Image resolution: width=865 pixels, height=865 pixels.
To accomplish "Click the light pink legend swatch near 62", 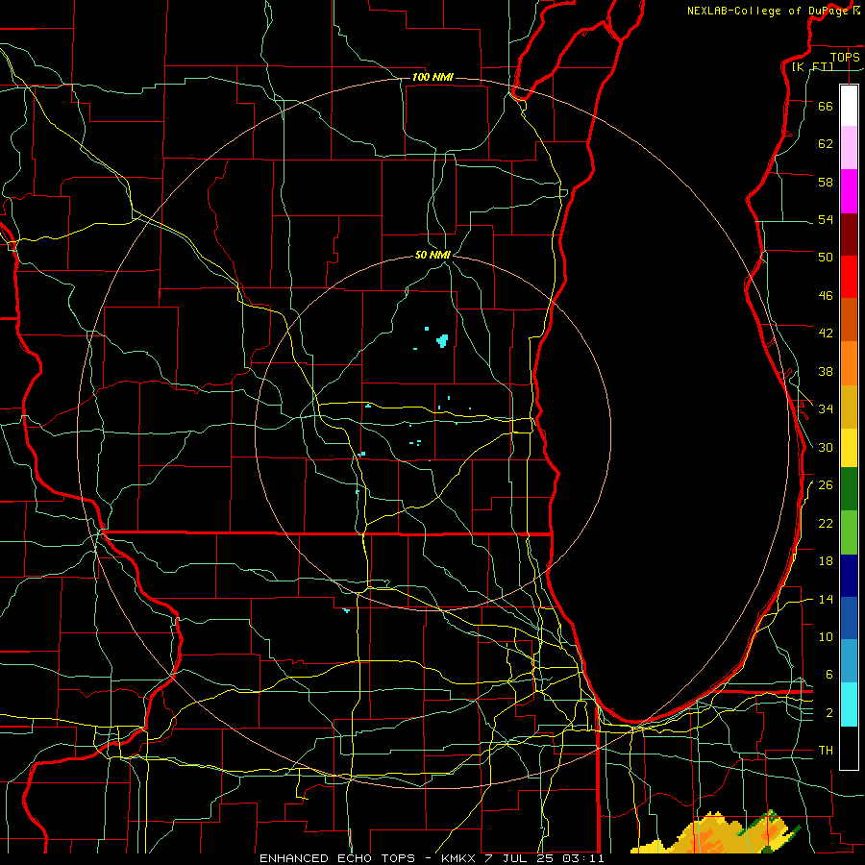I will click(x=849, y=147).
